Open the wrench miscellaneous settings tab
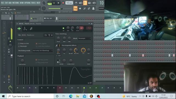This screenshot has height=99, width=176. [x=31, y=29]
